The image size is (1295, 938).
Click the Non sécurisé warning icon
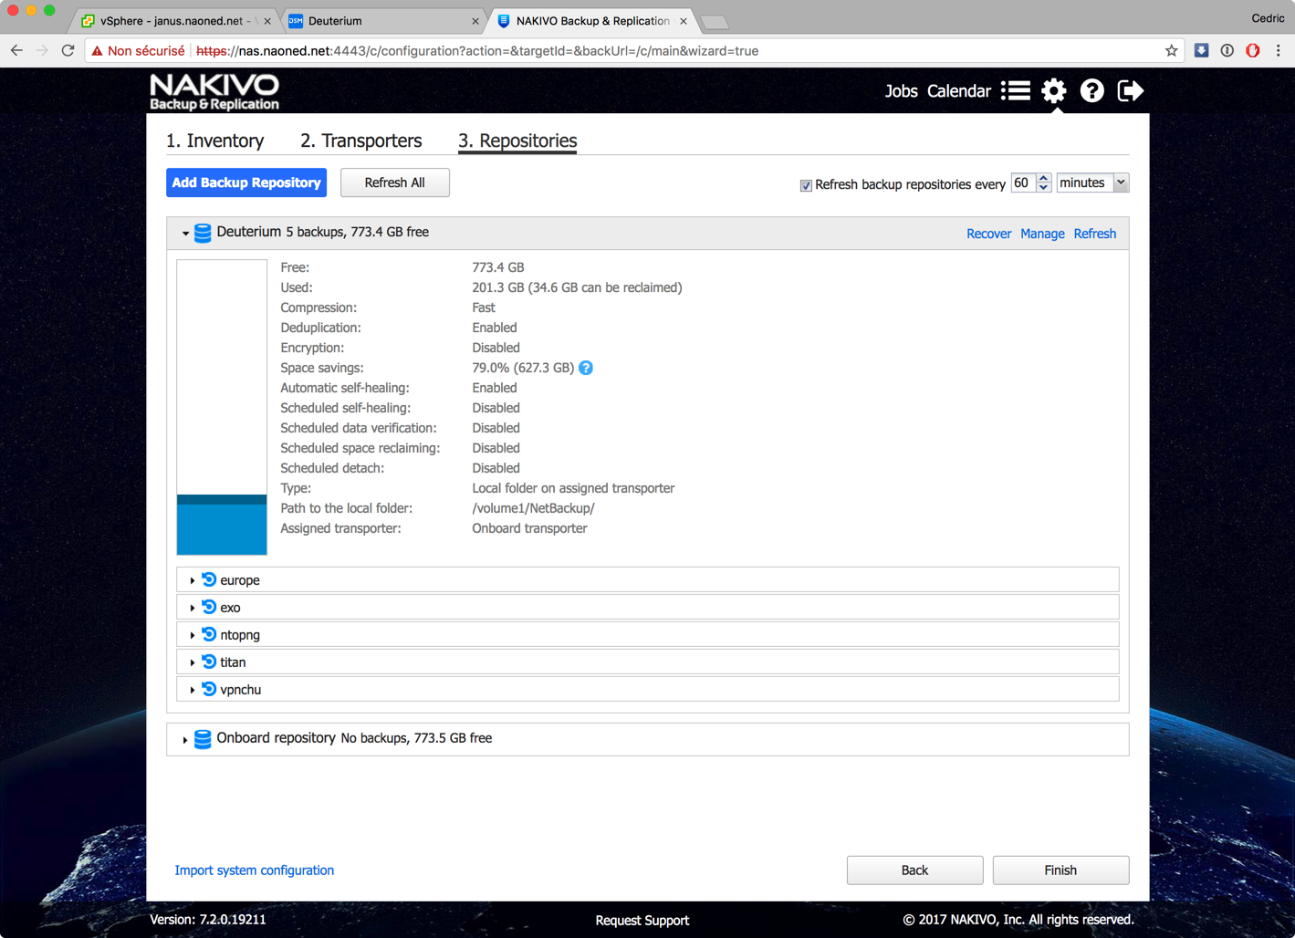click(98, 51)
